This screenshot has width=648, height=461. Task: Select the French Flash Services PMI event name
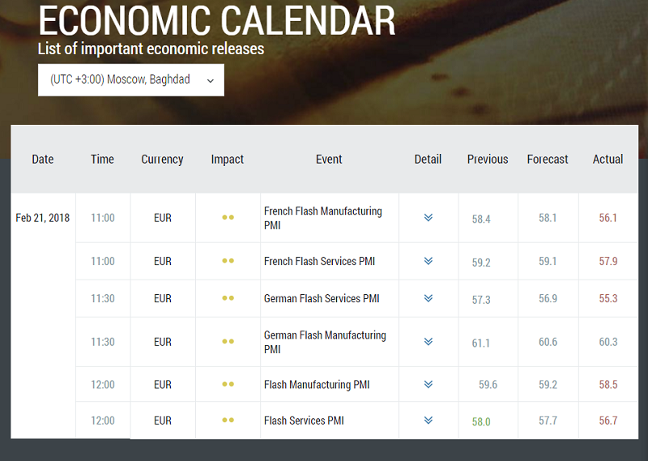click(319, 261)
